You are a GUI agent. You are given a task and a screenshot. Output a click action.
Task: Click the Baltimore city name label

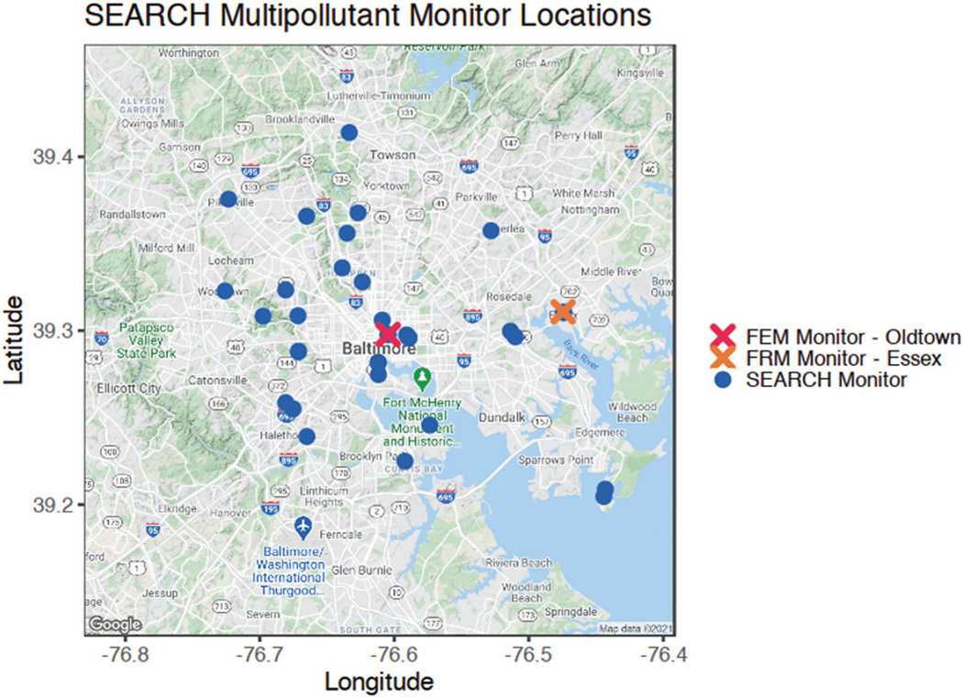click(379, 349)
